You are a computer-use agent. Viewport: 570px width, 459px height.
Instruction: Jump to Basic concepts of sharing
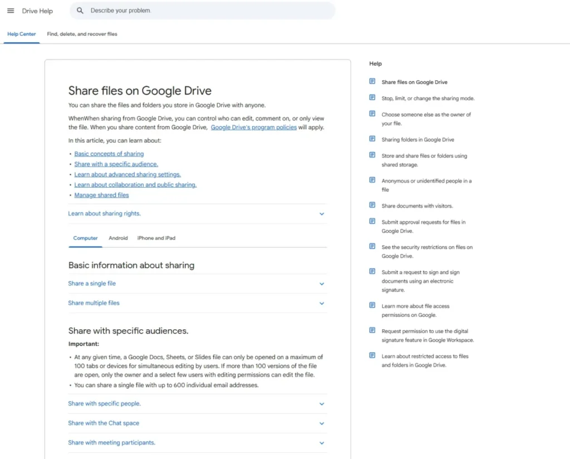point(109,154)
